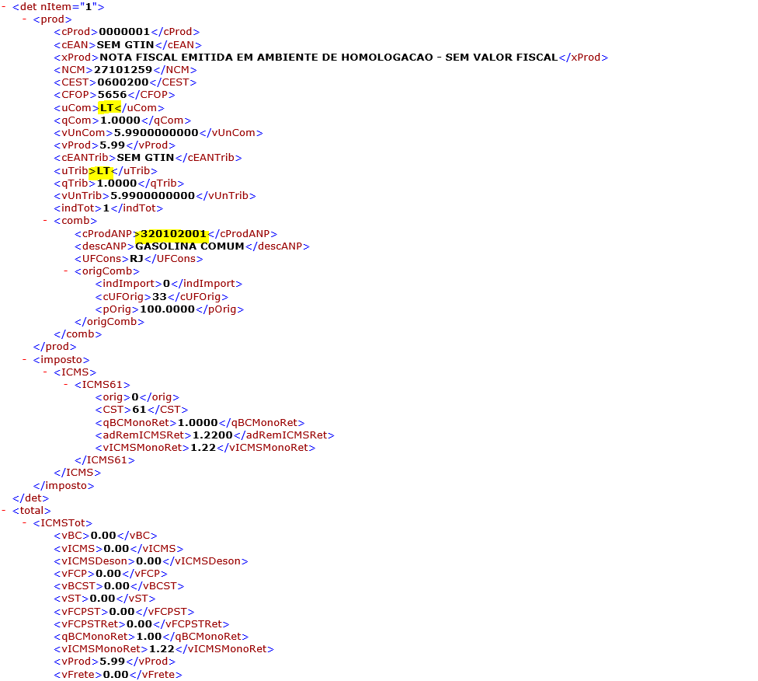Click the cEAN value SEM GTIN
The image size is (758, 681).
125,45
